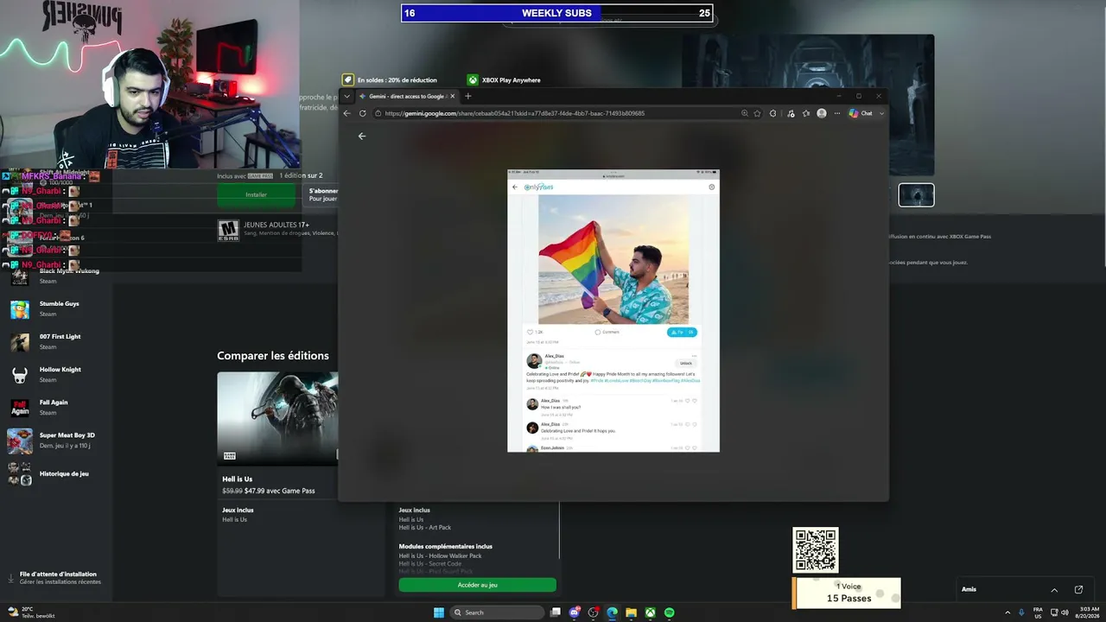The height and width of the screenshot is (622, 1106).
Task: Open the volume control in the system tray
Action: pyautogui.click(x=1065, y=612)
